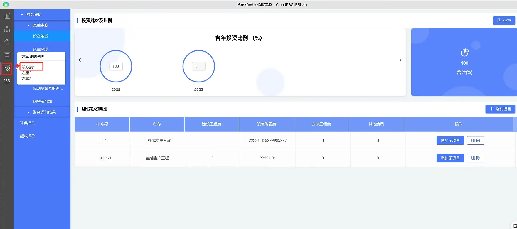Open 税率及附加 menu item
This screenshot has width=517, height=229.
pyautogui.click(x=42, y=101)
